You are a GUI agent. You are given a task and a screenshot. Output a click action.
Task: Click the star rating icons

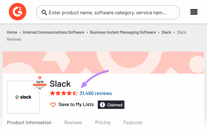[64, 93]
